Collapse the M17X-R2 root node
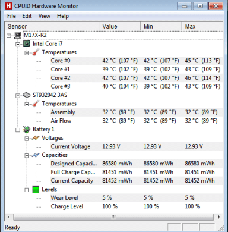This screenshot has width=228, height=232. 9,36
